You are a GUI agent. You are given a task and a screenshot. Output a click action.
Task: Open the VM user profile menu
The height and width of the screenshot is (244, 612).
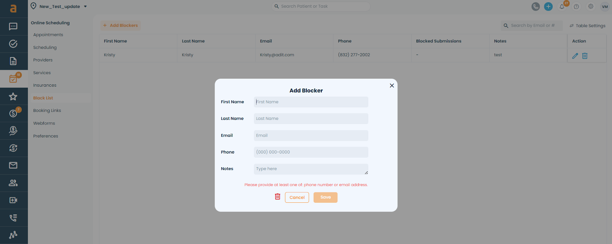pos(605,6)
